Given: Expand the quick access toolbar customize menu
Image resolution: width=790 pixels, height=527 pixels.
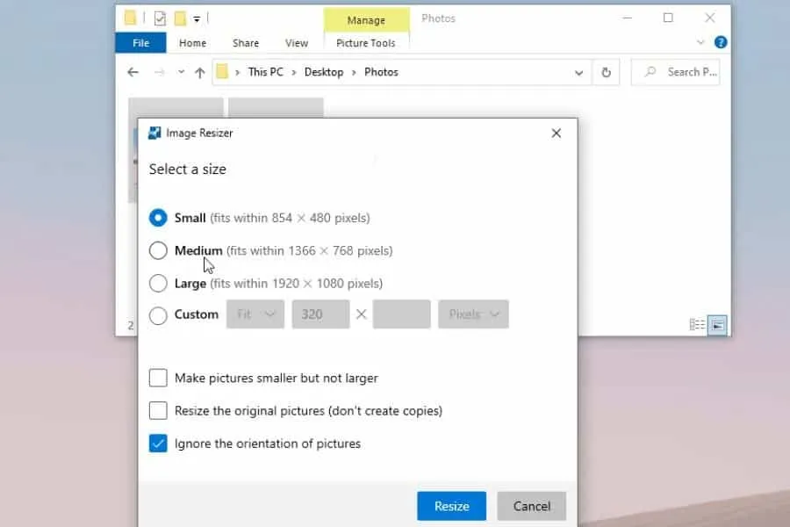Looking at the screenshot, I should [x=197, y=18].
